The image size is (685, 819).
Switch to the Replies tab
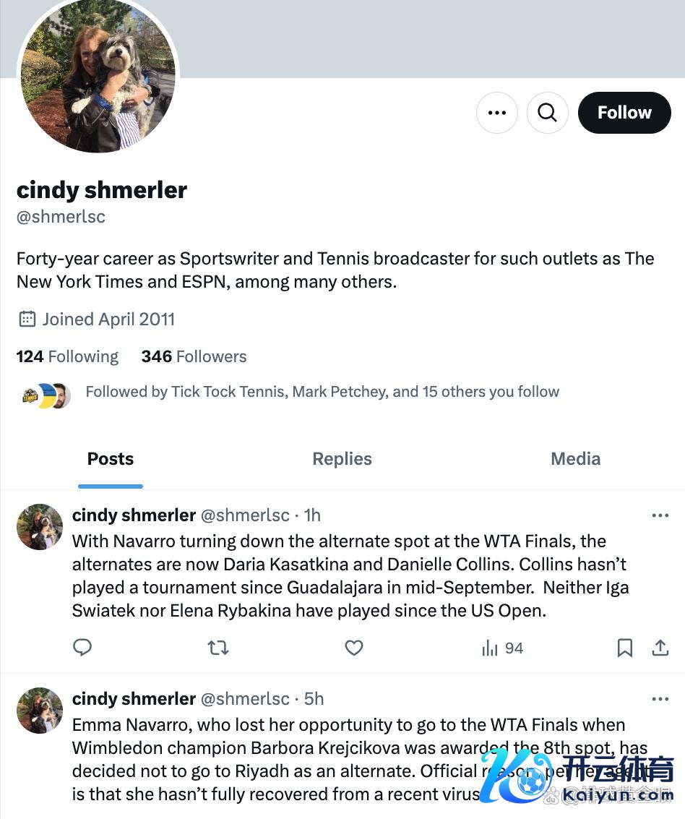(342, 459)
